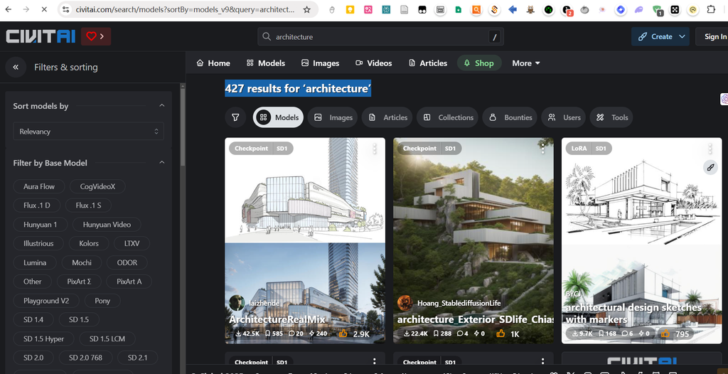Screen dimensions: 728x374
Task: Switch search results to Collections
Action: pos(448,117)
